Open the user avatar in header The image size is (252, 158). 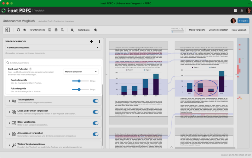[249, 10]
